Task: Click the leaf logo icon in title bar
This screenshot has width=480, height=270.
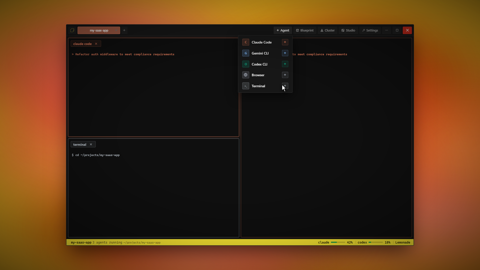Action: 72,30
